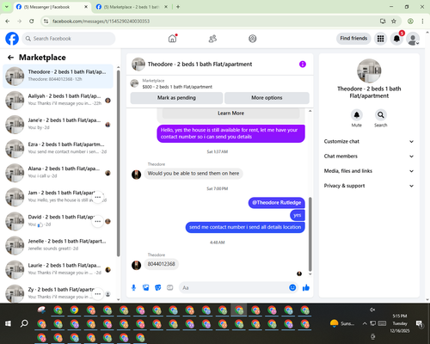430x344 pixels.
Task: Open the taskbar clock and date
Action: click(x=400, y=323)
